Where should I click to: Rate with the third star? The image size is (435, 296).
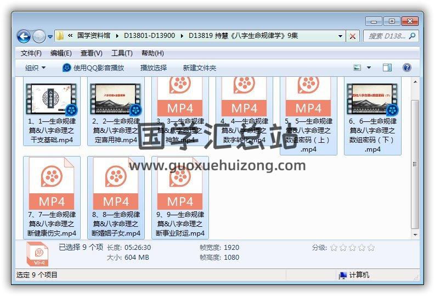[x=352, y=248]
